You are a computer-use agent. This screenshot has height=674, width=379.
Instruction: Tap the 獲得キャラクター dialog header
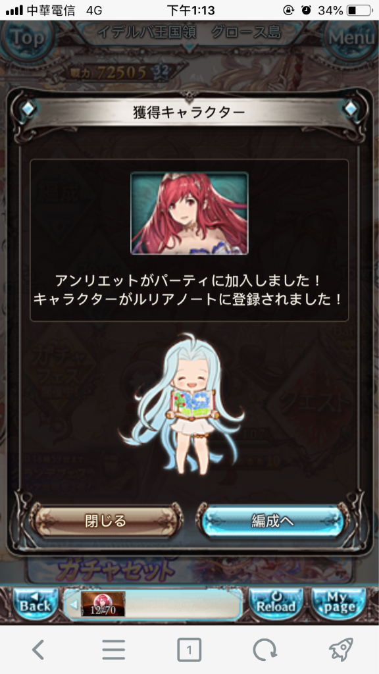(189, 113)
